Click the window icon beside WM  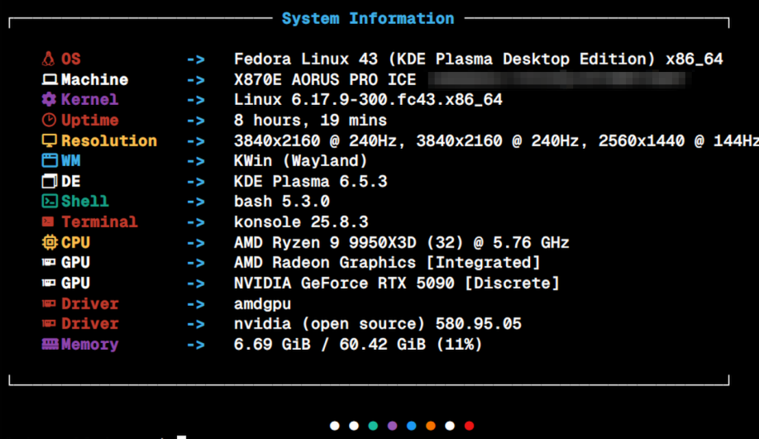tap(50, 160)
